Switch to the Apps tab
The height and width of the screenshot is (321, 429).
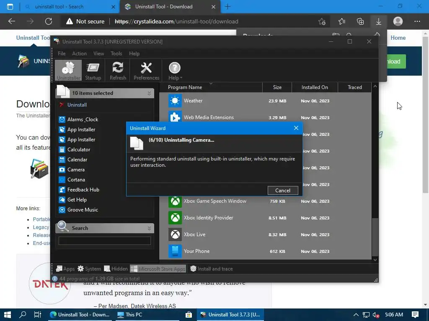click(65, 269)
